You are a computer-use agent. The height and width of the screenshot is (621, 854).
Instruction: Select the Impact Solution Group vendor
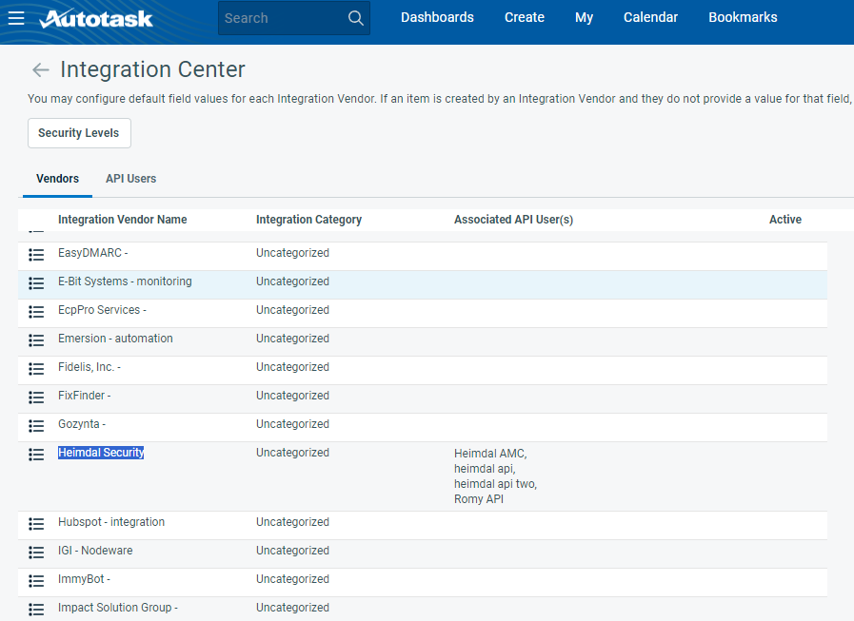click(x=118, y=608)
